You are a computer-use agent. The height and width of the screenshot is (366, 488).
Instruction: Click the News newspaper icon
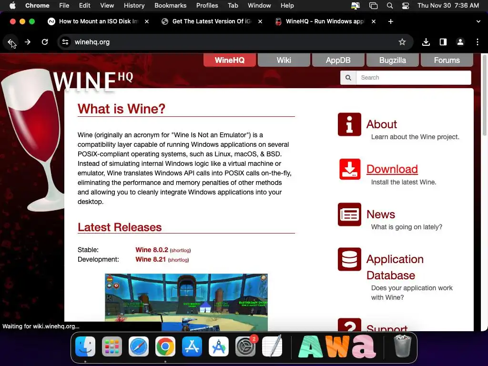click(349, 214)
